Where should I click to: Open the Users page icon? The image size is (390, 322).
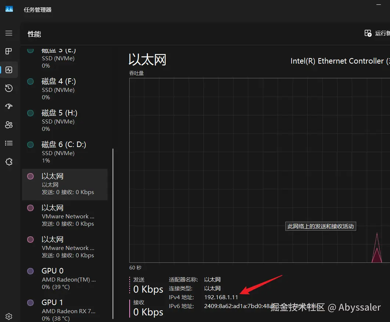(x=9, y=125)
